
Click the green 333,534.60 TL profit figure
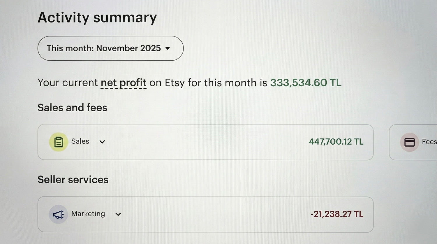306,83
